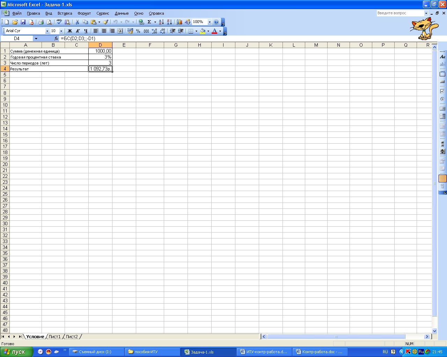447x357 pixels.
Task: Switch to ИТУ-контр-работа taskbar document
Action: pos(264,352)
